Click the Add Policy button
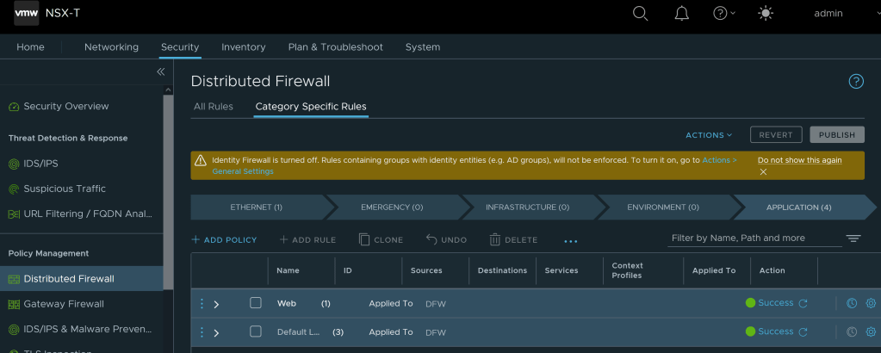This screenshot has width=881, height=353. 224,239
